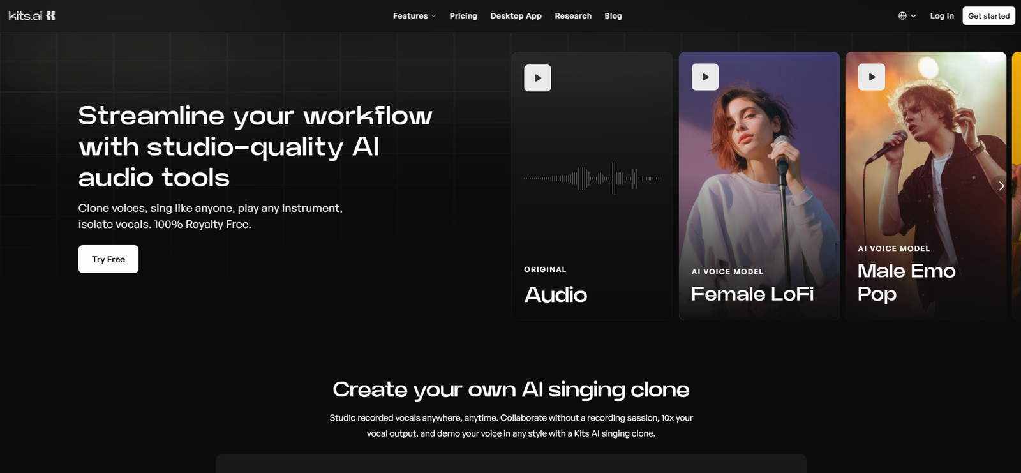1021x473 pixels.
Task: Click the Try Free button
Action: click(108, 259)
